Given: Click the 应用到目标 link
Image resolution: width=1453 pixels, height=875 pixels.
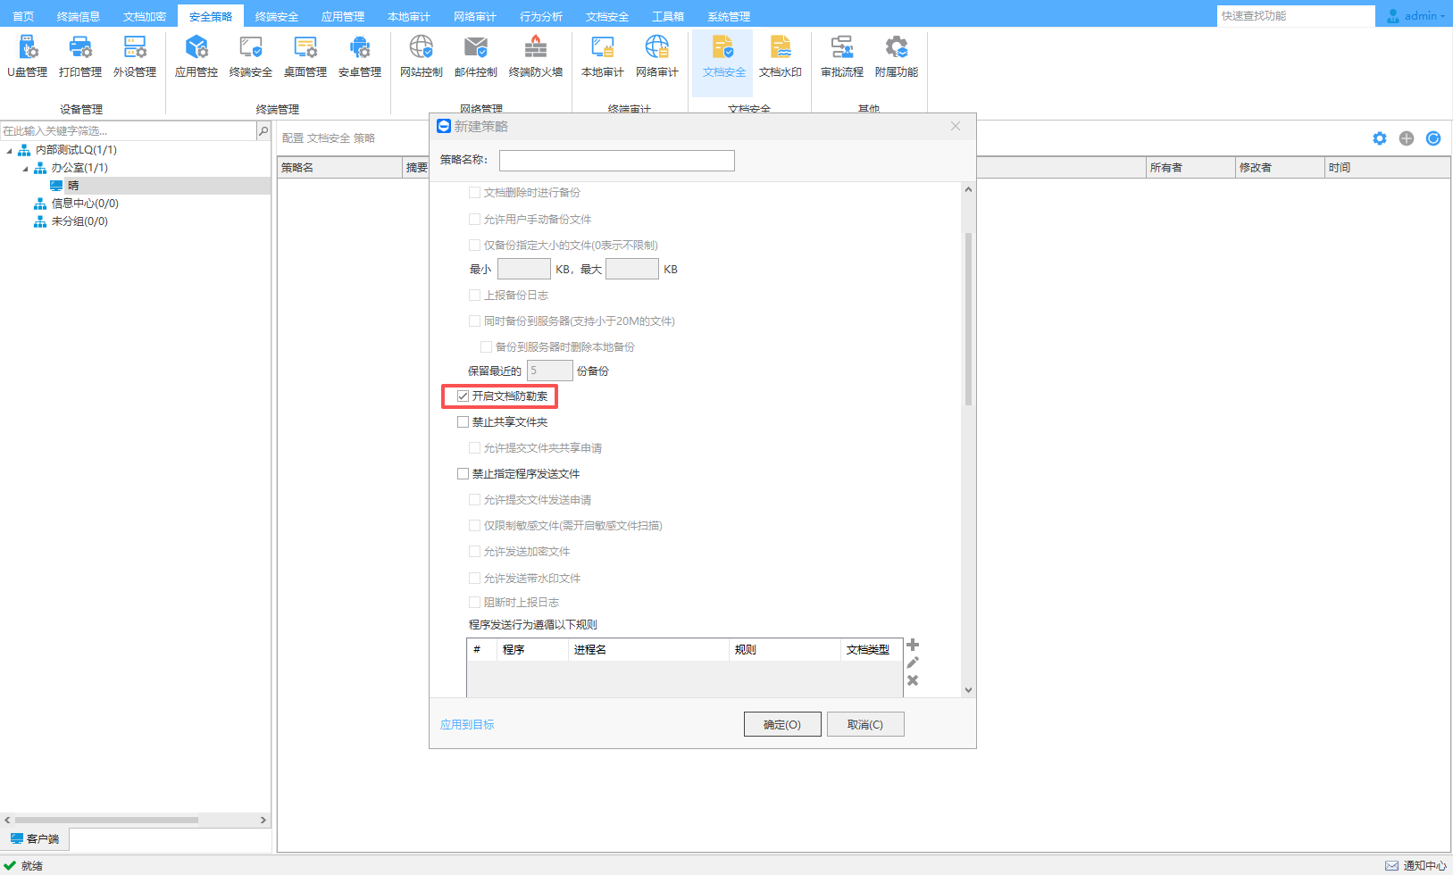Looking at the screenshot, I should click(x=467, y=724).
